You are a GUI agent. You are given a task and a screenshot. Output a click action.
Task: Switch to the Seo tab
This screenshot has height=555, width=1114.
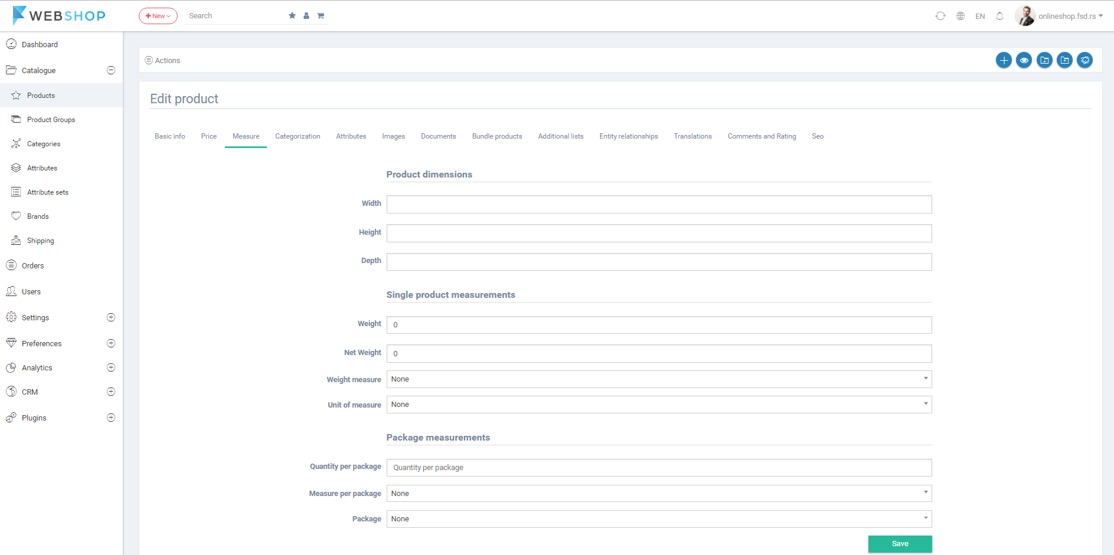[818, 136]
